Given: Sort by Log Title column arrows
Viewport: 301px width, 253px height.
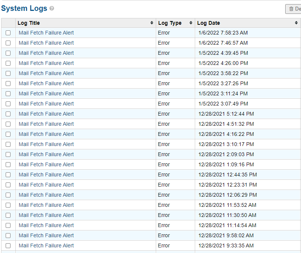Looking at the screenshot, I should coord(152,23).
